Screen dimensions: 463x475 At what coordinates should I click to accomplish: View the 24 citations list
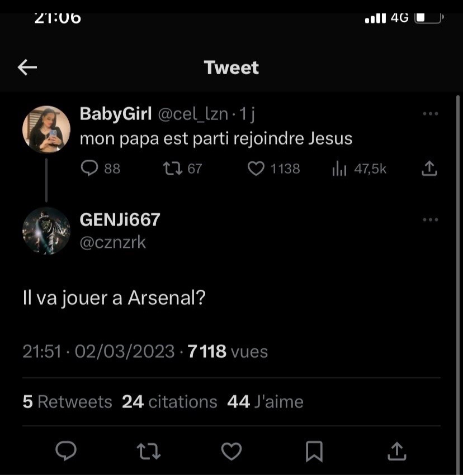(x=169, y=402)
